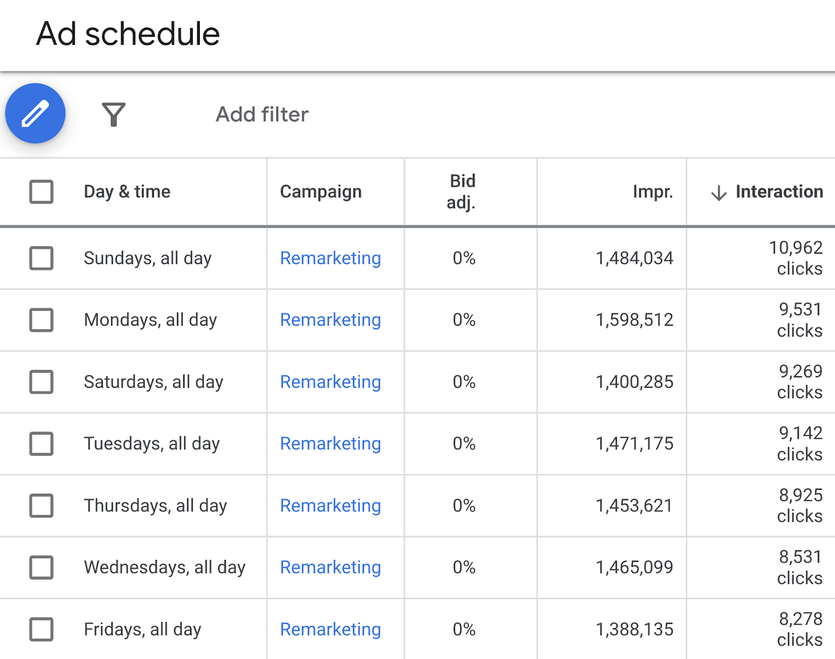835x659 pixels.
Task: Open the Remarketing campaign in the Sundays row
Action: [x=330, y=258]
